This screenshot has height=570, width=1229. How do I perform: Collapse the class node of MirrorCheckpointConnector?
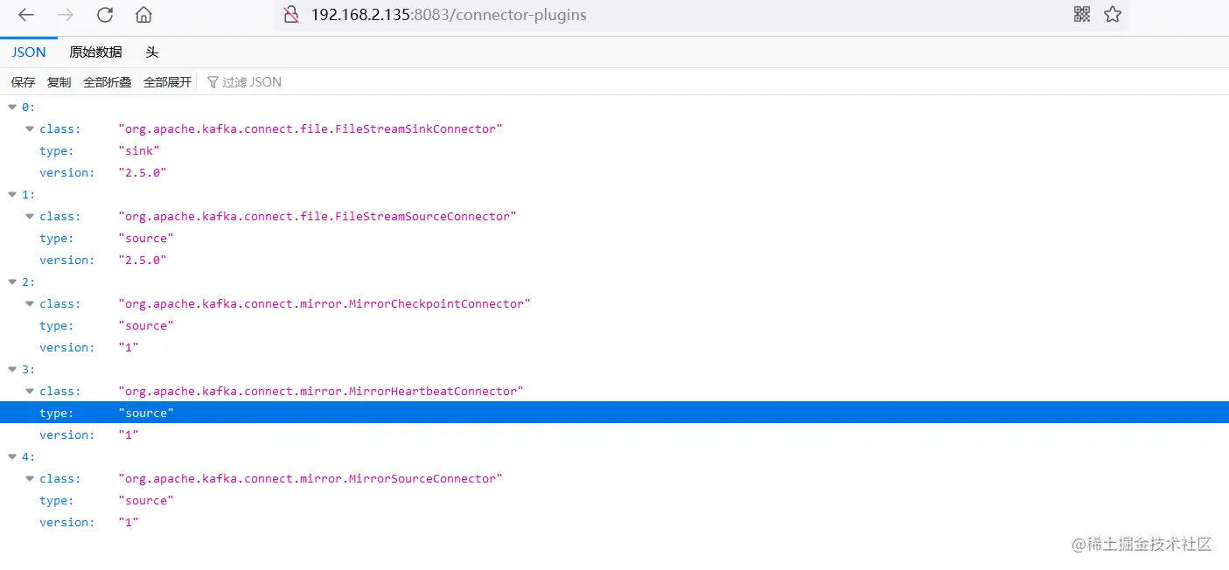30,303
